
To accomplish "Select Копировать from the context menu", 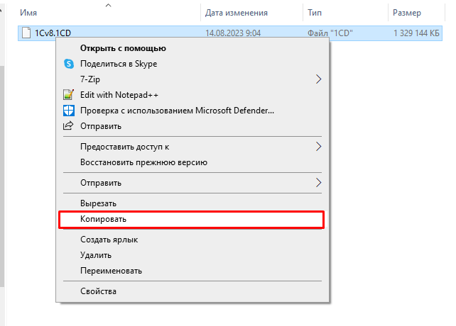I will 104,220.
